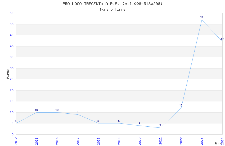The width and height of the screenshot is (225, 146).
Task: Select the 2018 year label
Action: click(x=98, y=141)
